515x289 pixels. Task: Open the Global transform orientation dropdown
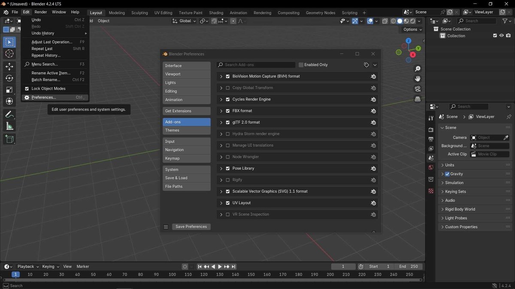pyautogui.click(x=186, y=21)
